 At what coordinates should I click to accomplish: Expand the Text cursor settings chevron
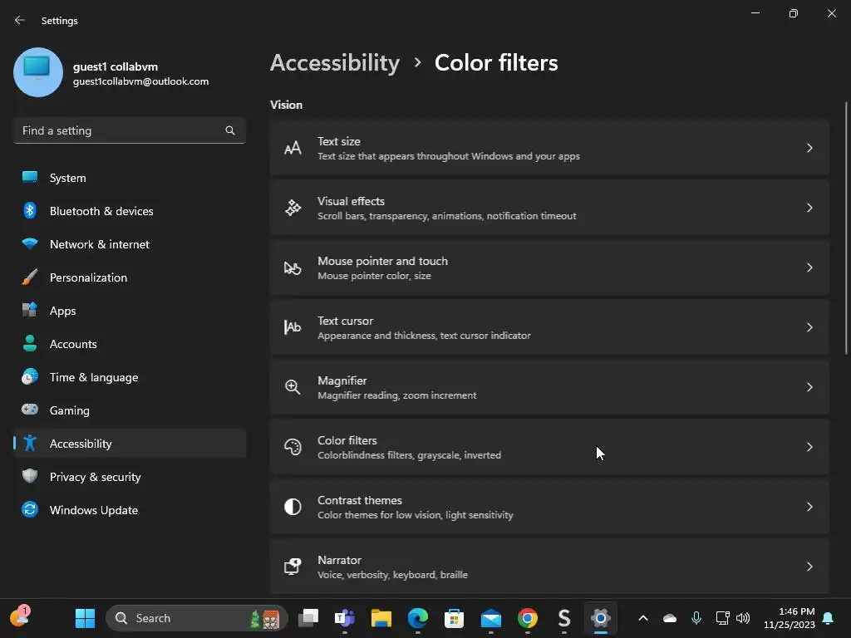coord(809,327)
